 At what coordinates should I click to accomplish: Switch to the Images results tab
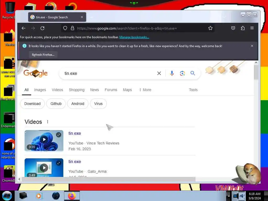point(40,90)
